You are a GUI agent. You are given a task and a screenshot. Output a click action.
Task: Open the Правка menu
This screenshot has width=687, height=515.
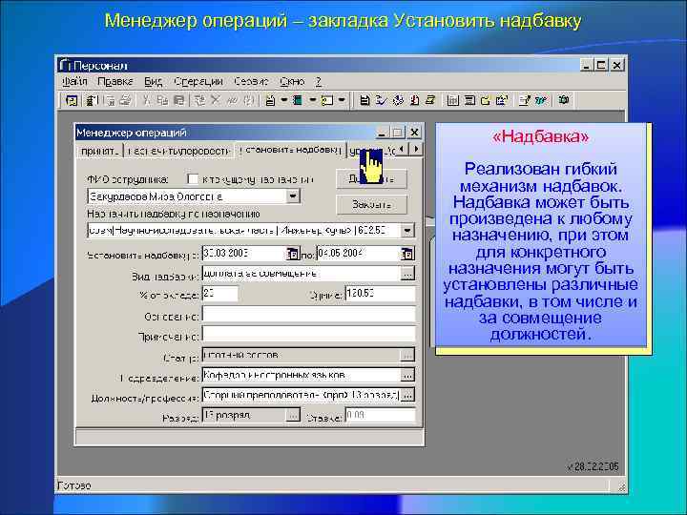pyautogui.click(x=114, y=81)
